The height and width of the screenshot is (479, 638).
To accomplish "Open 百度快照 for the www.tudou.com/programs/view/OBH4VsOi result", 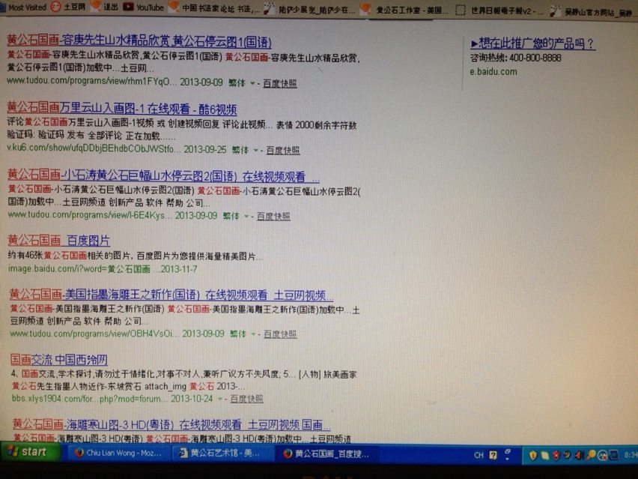I will point(280,334).
